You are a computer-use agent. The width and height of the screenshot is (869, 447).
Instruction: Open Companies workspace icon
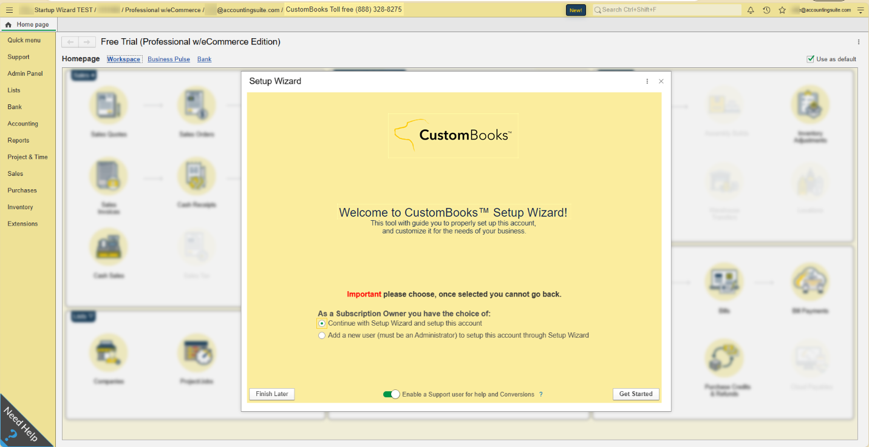point(109,353)
